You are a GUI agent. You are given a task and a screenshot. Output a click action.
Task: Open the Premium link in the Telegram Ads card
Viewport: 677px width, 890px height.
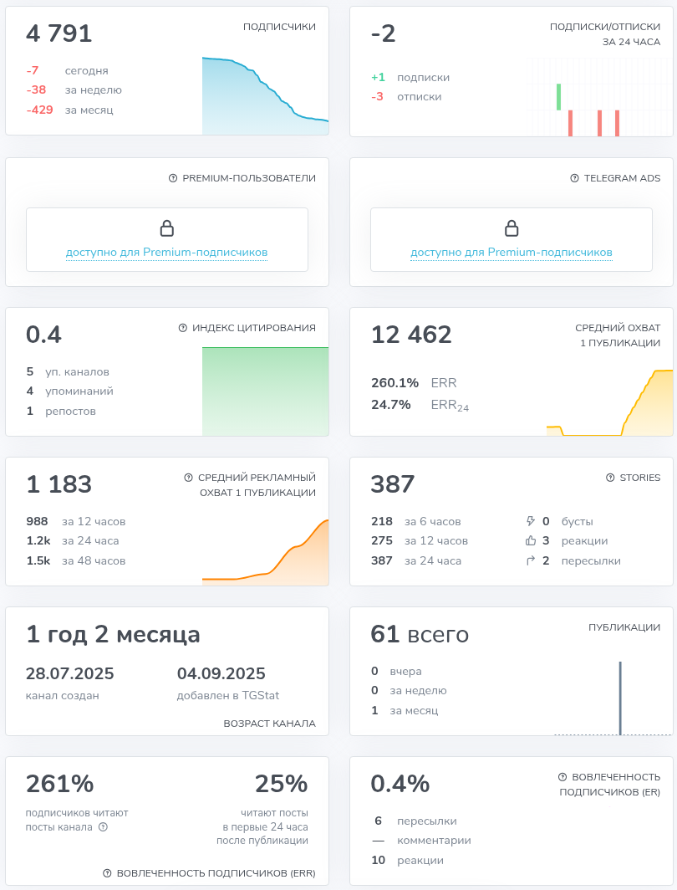point(512,253)
